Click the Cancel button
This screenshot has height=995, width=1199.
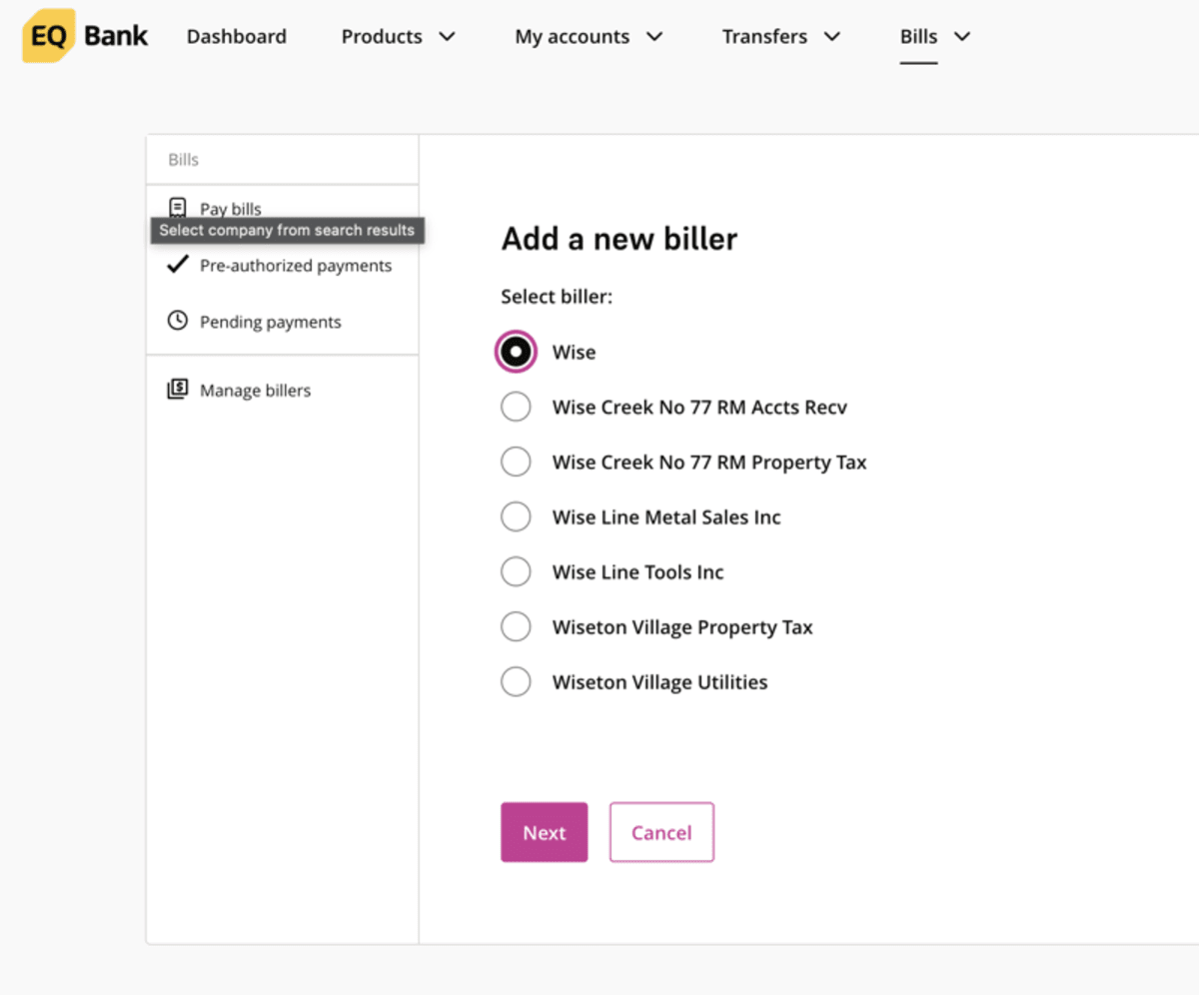(x=661, y=832)
